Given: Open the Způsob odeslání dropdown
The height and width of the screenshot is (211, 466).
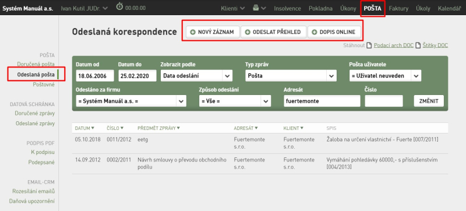Looking at the screenshot, I should coord(235,101).
